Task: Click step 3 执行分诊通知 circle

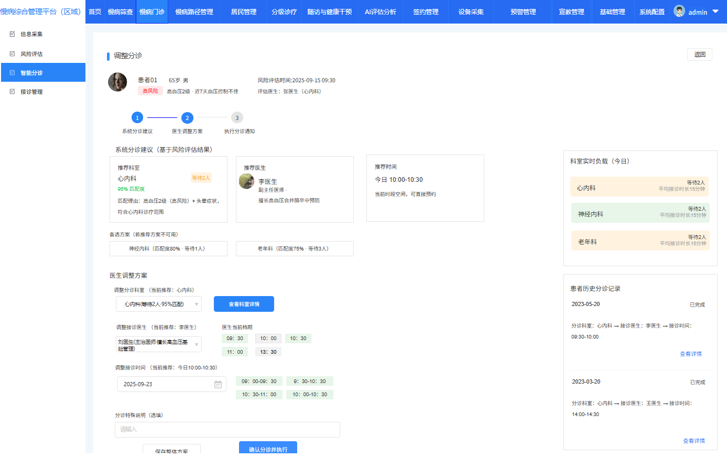Action: [x=237, y=118]
